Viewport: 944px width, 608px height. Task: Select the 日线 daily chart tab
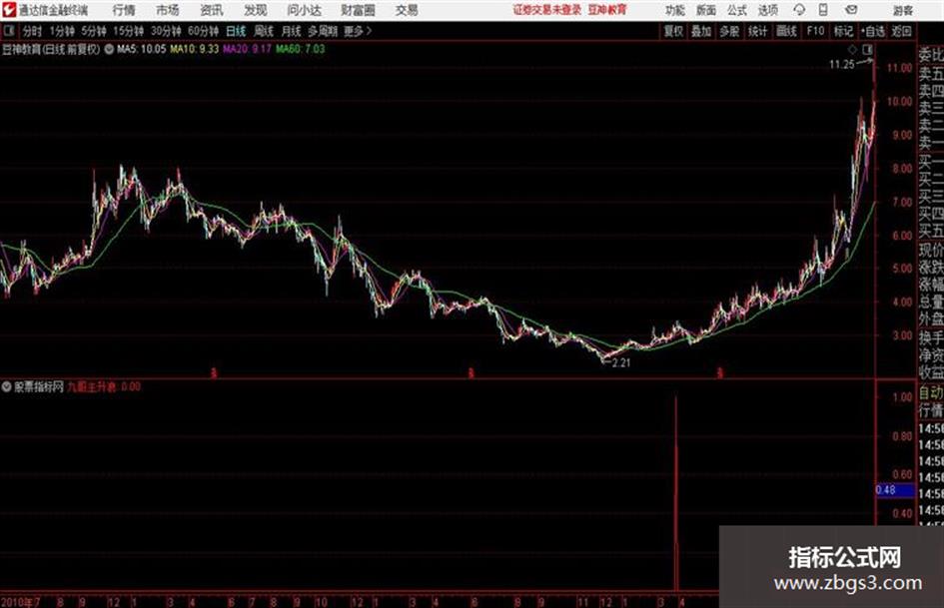(236, 31)
